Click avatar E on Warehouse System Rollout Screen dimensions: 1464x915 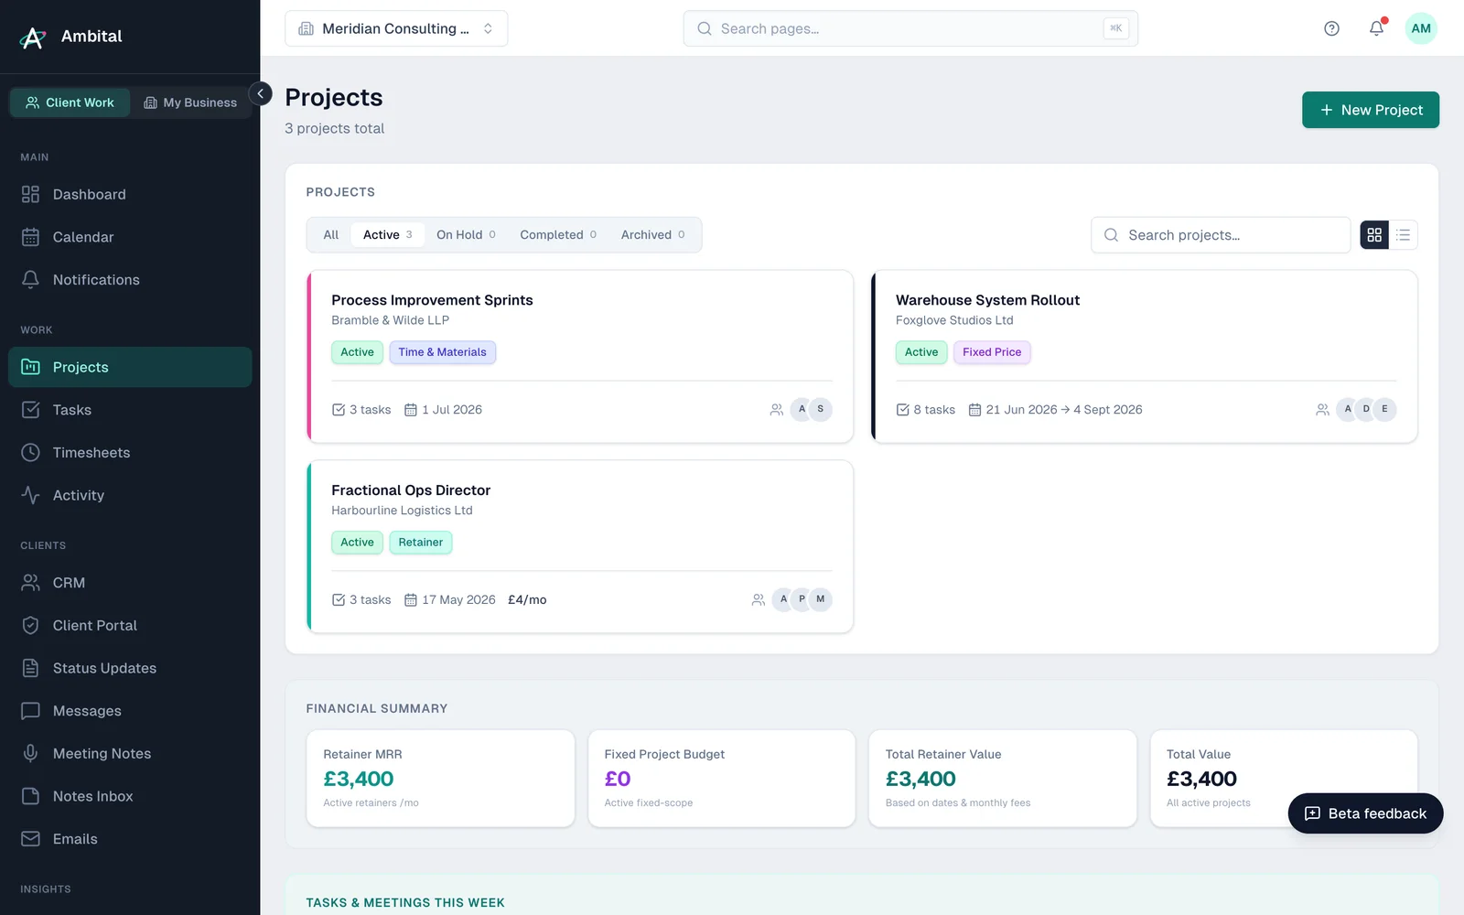(1384, 409)
